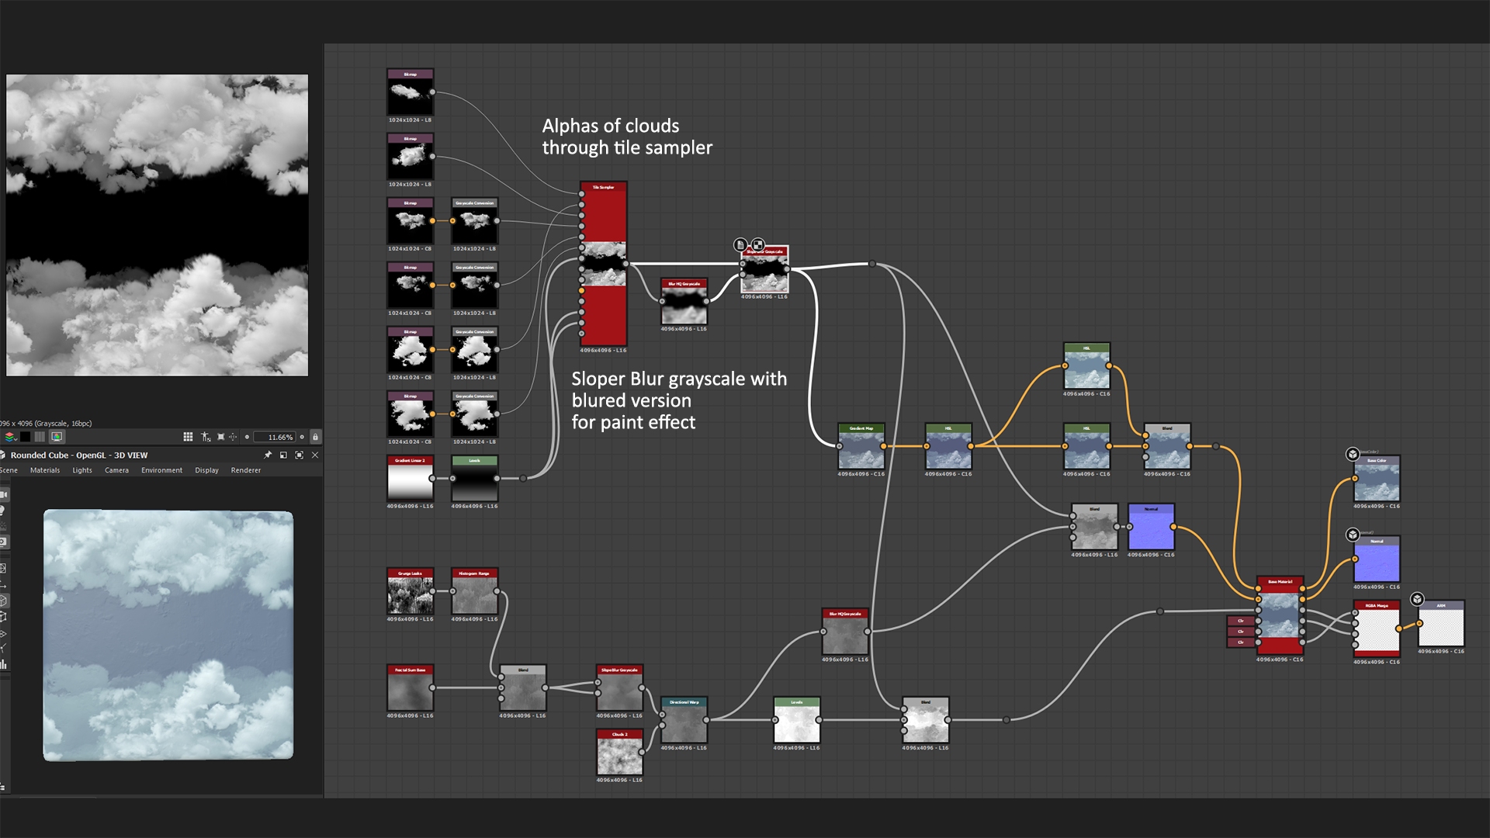
Task: Open the channel layers dropdown
Action: 10,437
